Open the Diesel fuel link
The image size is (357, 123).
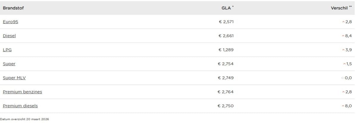tap(9, 36)
